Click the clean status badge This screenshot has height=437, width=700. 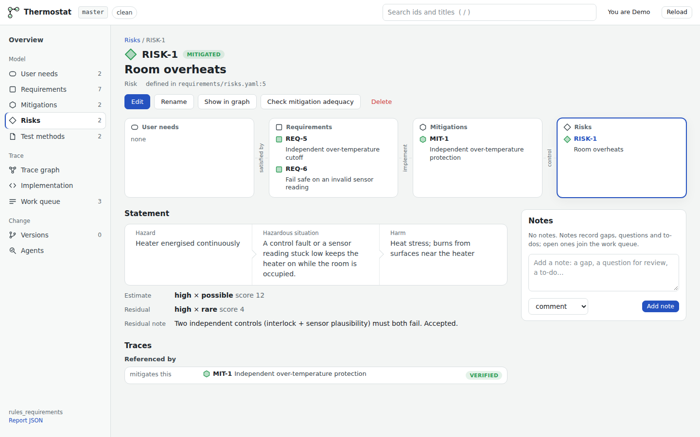click(x=124, y=12)
